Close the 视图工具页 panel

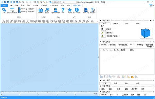coord(153,21)
